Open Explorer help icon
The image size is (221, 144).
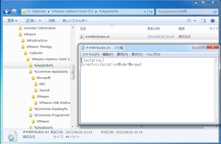click(x=213, y=21)
